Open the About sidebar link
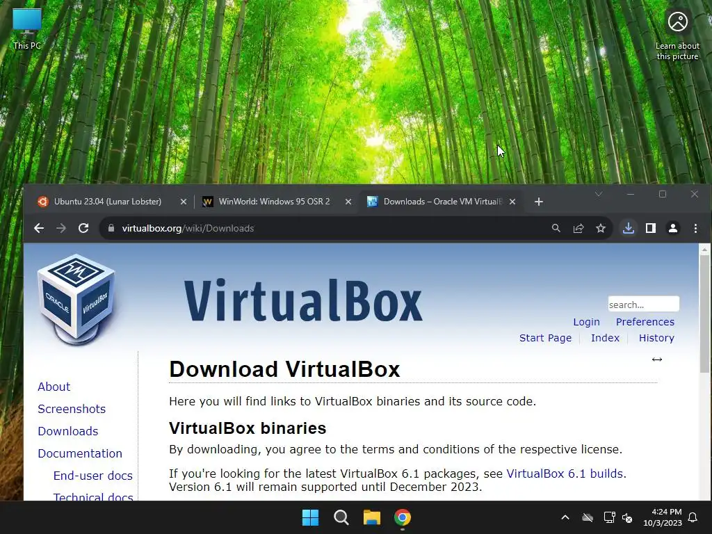 coord(54,387)
